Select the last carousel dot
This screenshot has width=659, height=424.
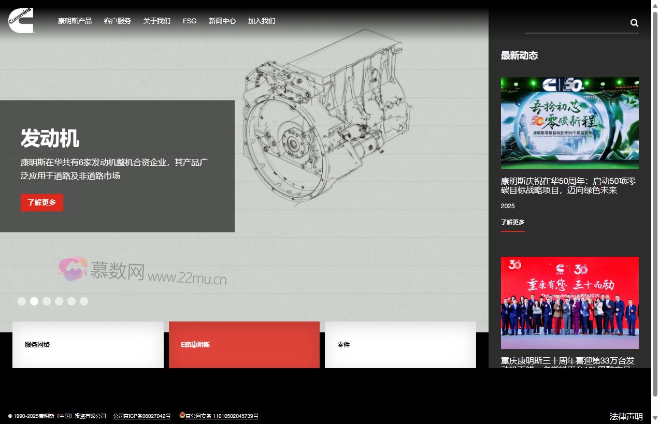(x=84, y=301)
